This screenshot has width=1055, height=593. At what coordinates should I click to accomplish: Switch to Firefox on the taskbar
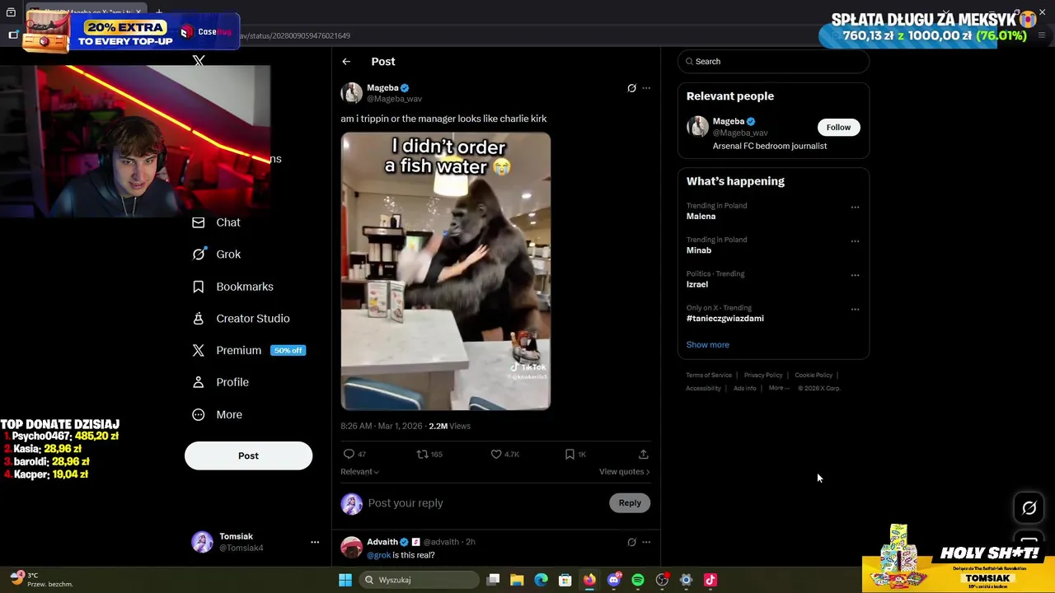pos(589,580)
